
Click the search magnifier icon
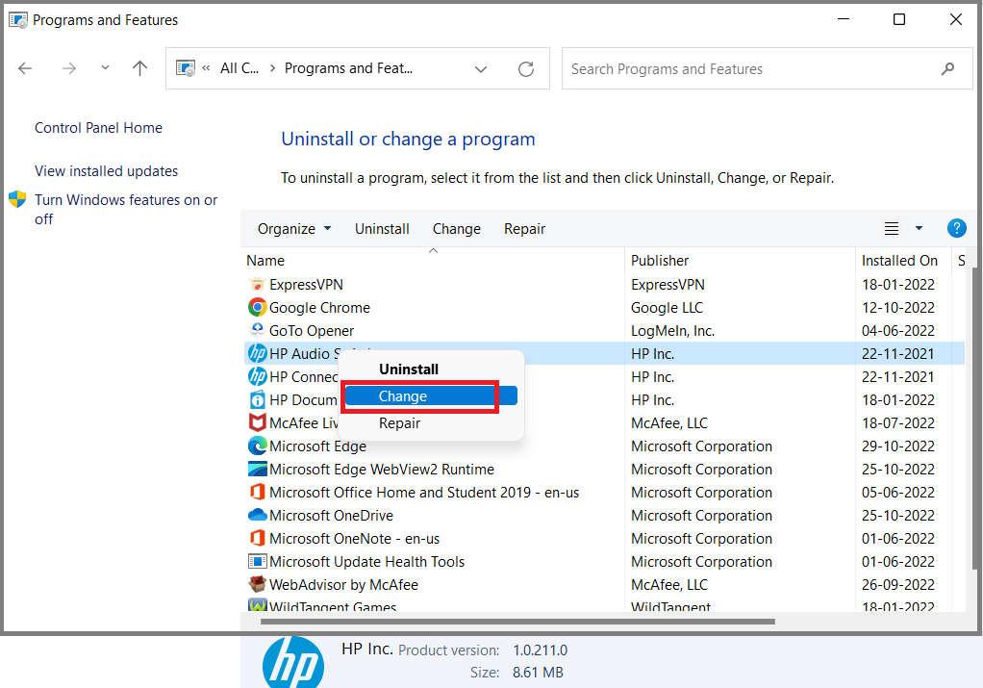point(947,68)
